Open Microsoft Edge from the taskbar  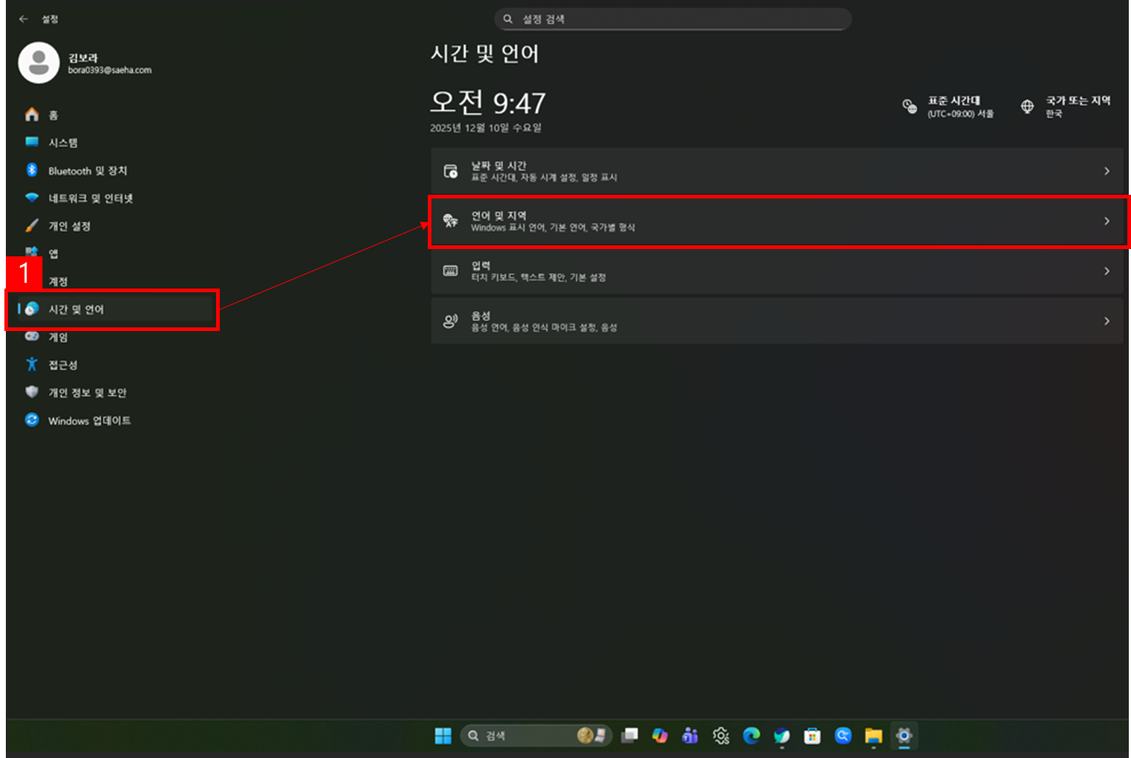pos(751,735)
